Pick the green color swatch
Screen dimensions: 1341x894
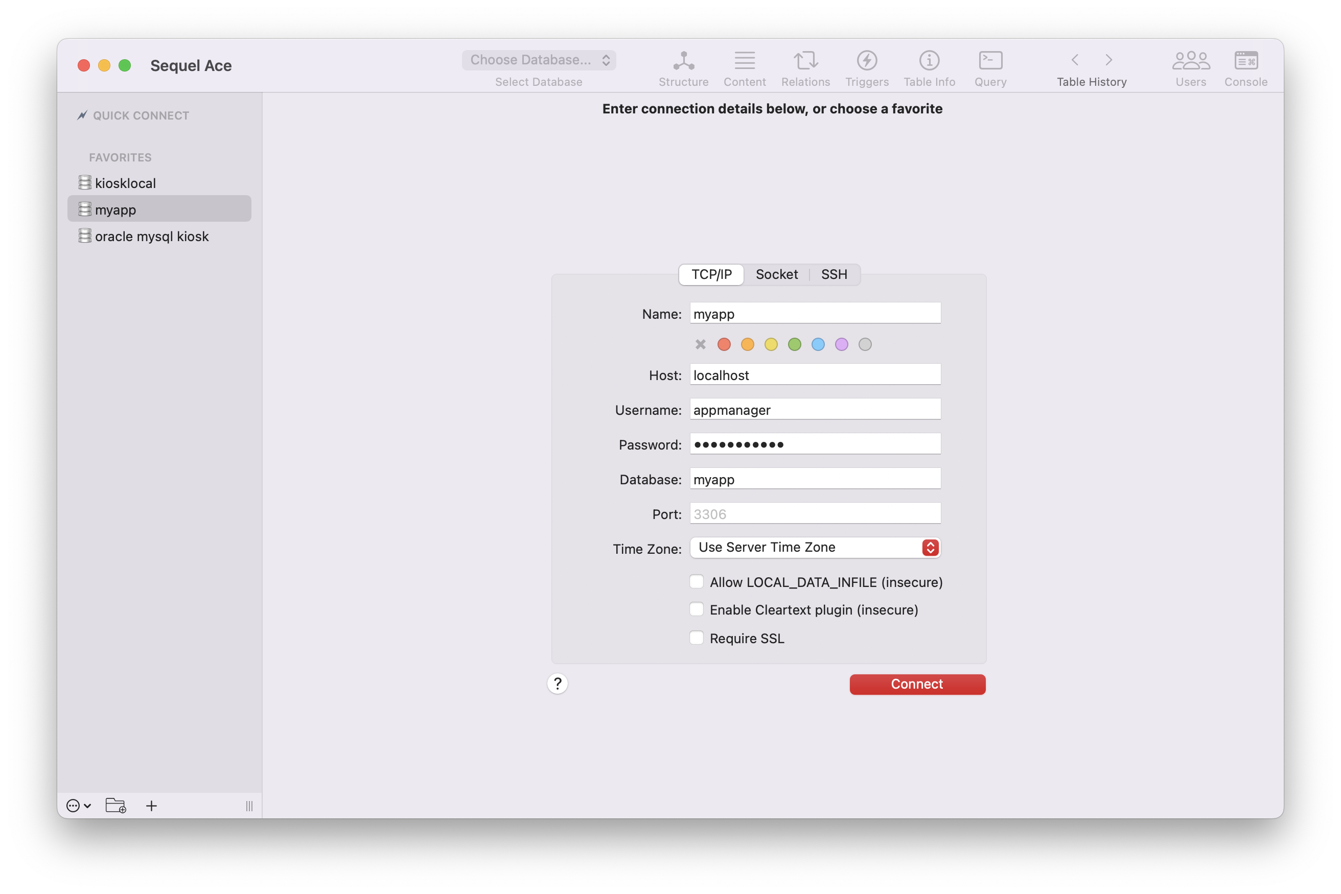(x=794, y=344)
